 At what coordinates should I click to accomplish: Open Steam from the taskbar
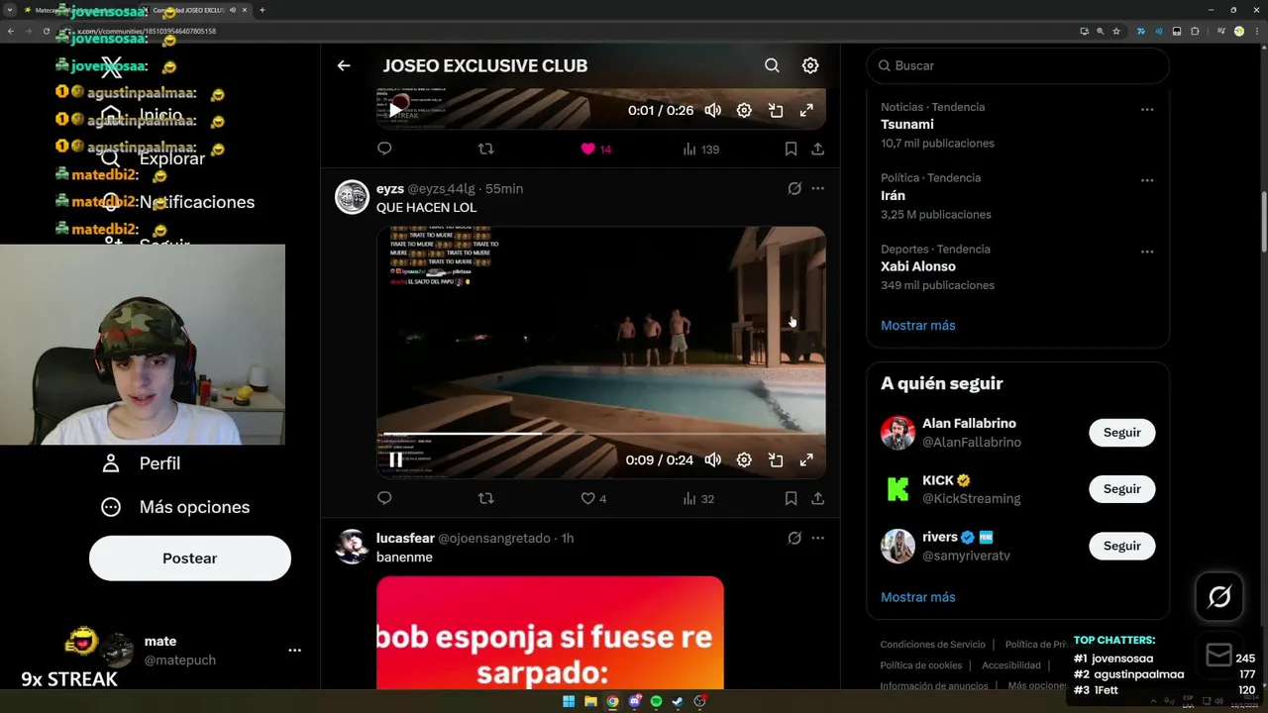tap(678, 701)
